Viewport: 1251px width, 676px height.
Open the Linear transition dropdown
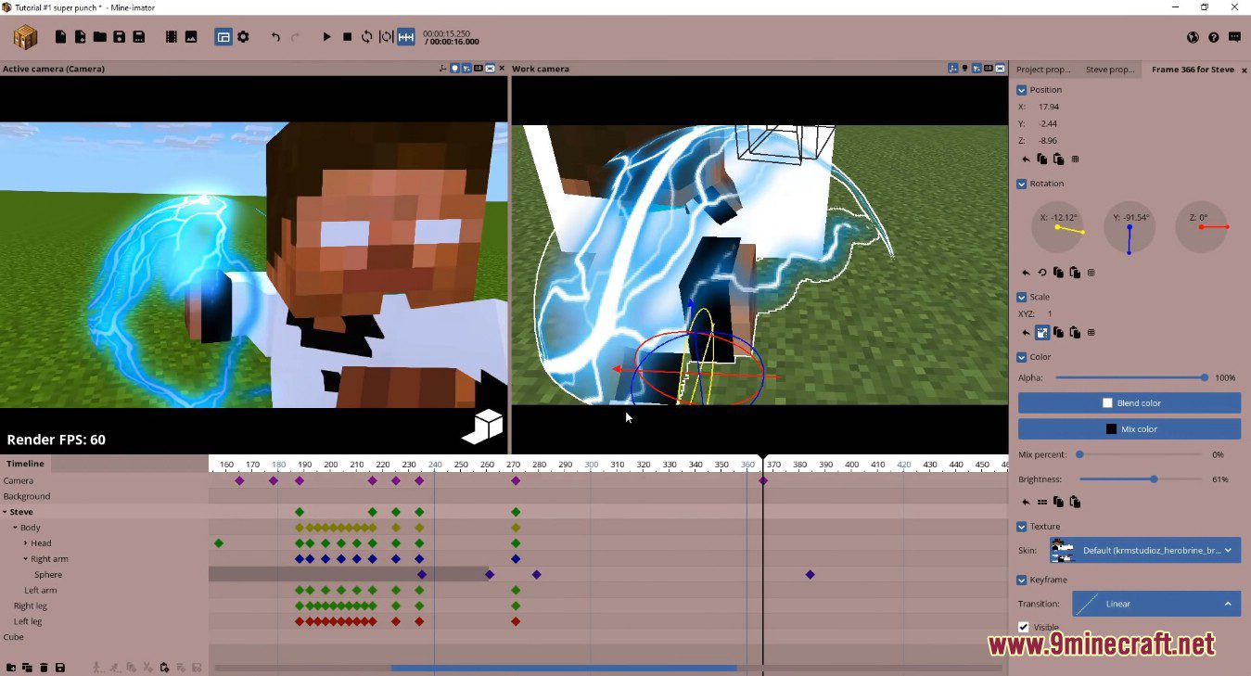pos(1156,604)
